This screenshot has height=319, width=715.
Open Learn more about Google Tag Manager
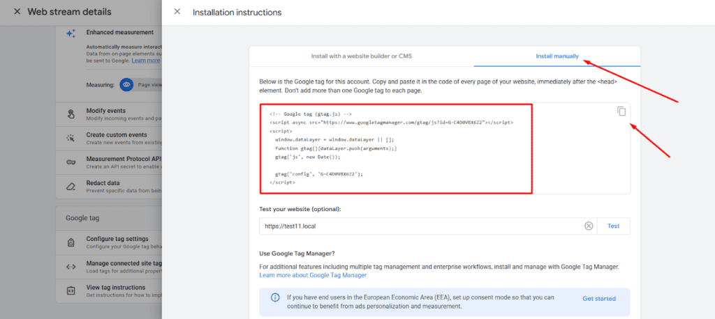click(x=313, y=276)
